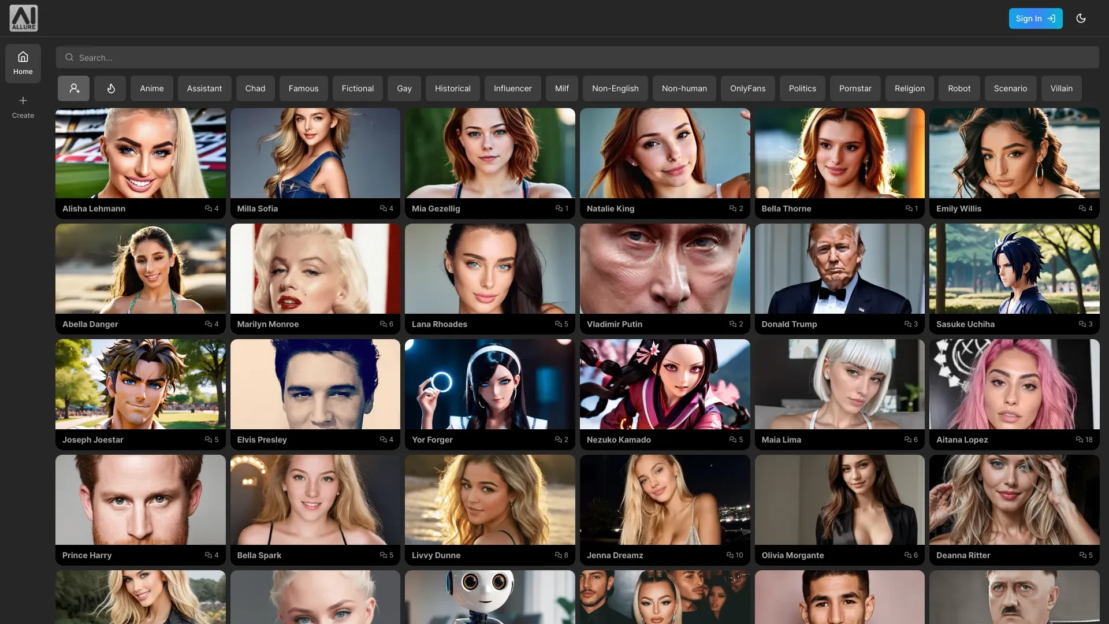Select the Scenario category tab
This screenshot has height=624, width=1109.
point(1010,88)
